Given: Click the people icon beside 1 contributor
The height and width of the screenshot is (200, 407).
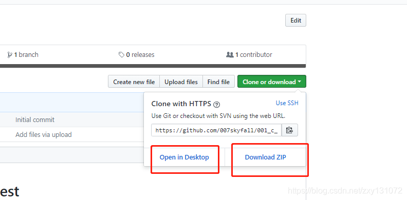Looking at the screenshot, I should (230, 55).
